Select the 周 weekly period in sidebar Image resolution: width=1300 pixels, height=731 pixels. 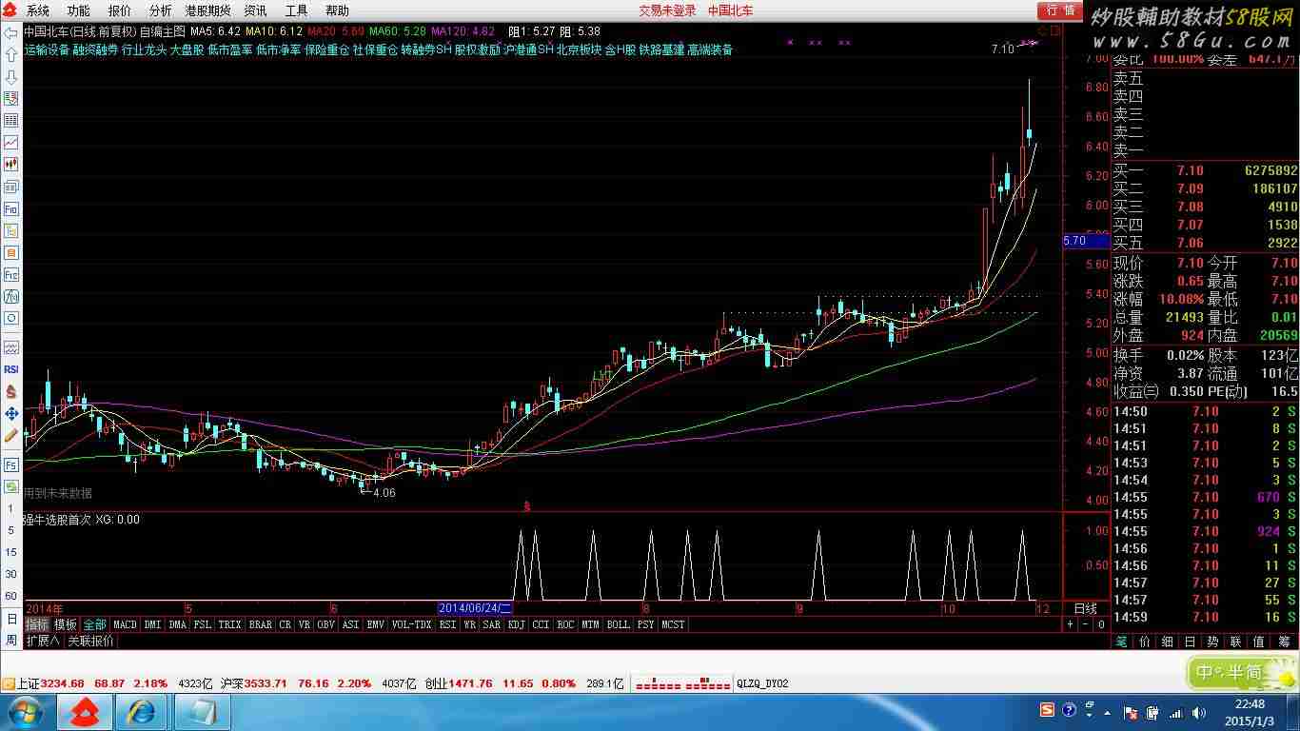tap(11, 640)
